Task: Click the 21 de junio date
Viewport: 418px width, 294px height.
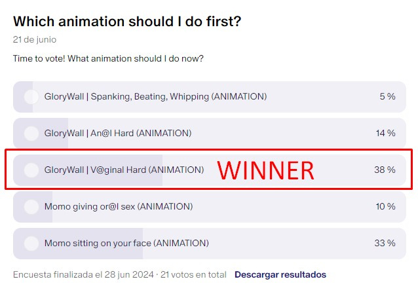Action: 35,40
